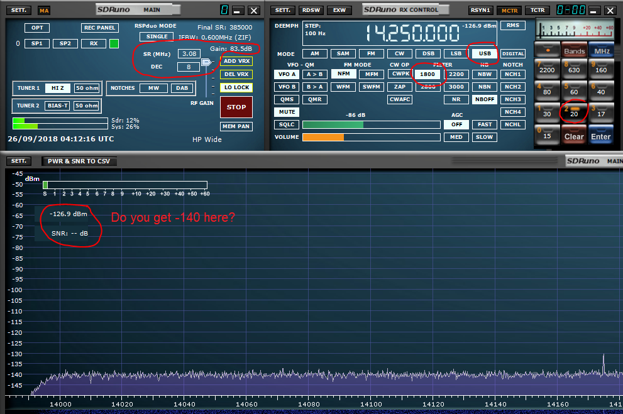This screenshot has height=414, width=623.
Task: Select the 17 meter band key
Action: 601,112
